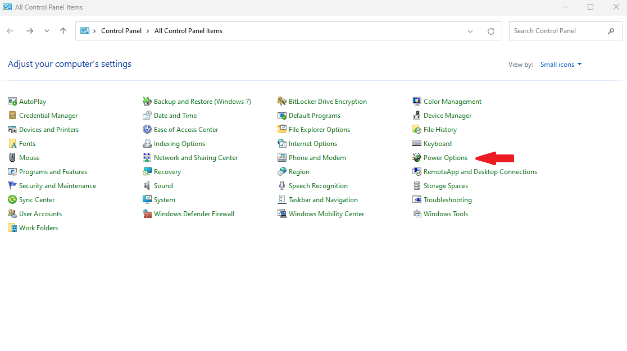
Task: Open the Troubleshooting link
Action: pos(447,200)
